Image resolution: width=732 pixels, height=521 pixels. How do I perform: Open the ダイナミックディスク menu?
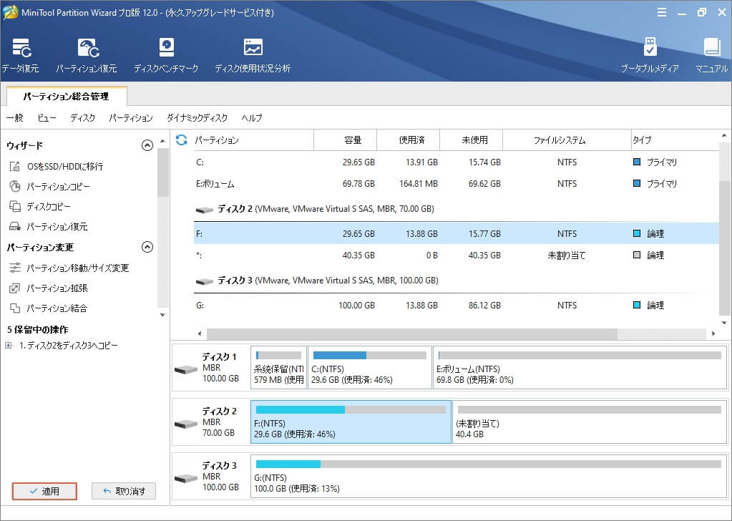(197, 118)
